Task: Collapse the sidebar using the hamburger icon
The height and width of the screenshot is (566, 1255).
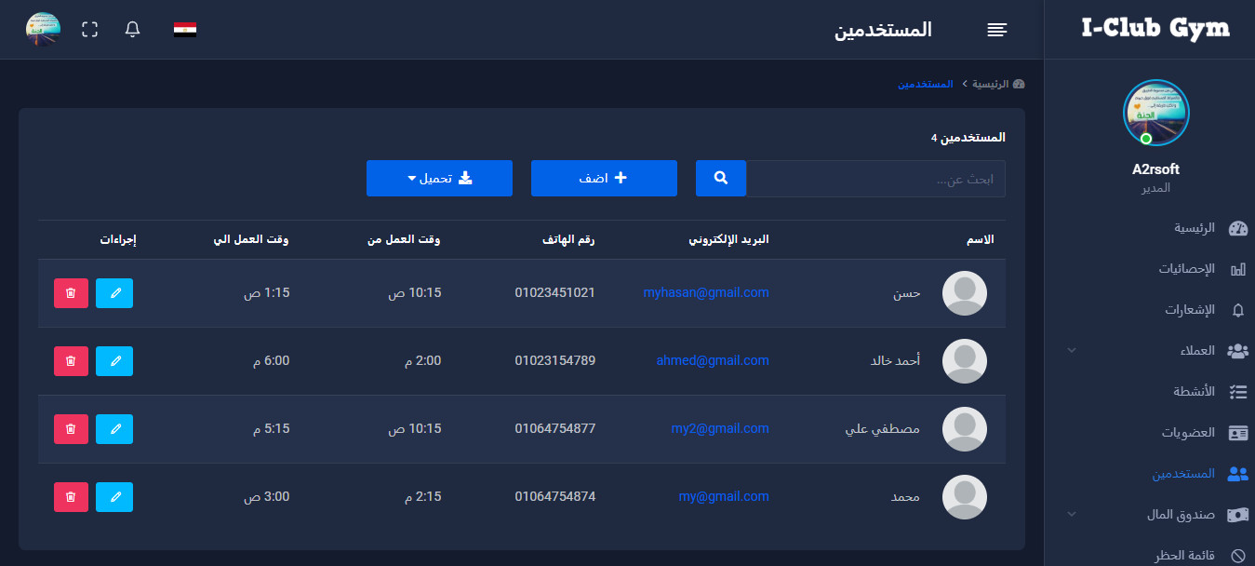Action: click(996, 29)
